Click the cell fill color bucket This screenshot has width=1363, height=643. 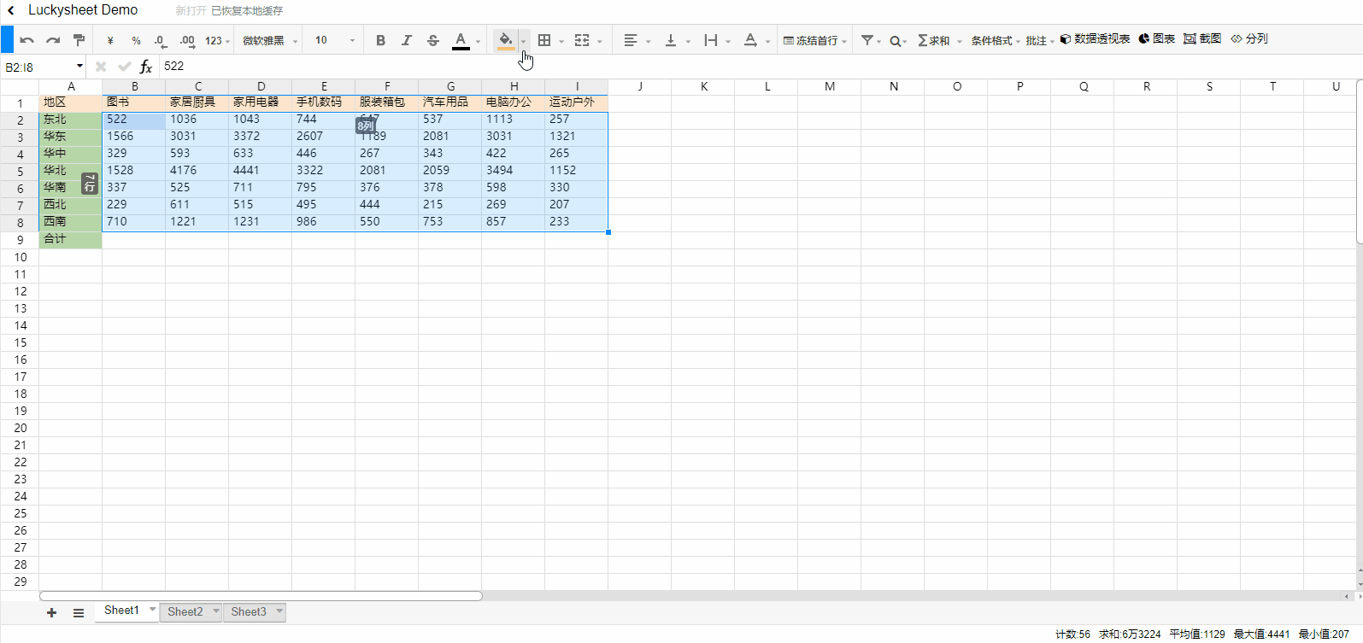pyautogui.click(x=505, y=39)
